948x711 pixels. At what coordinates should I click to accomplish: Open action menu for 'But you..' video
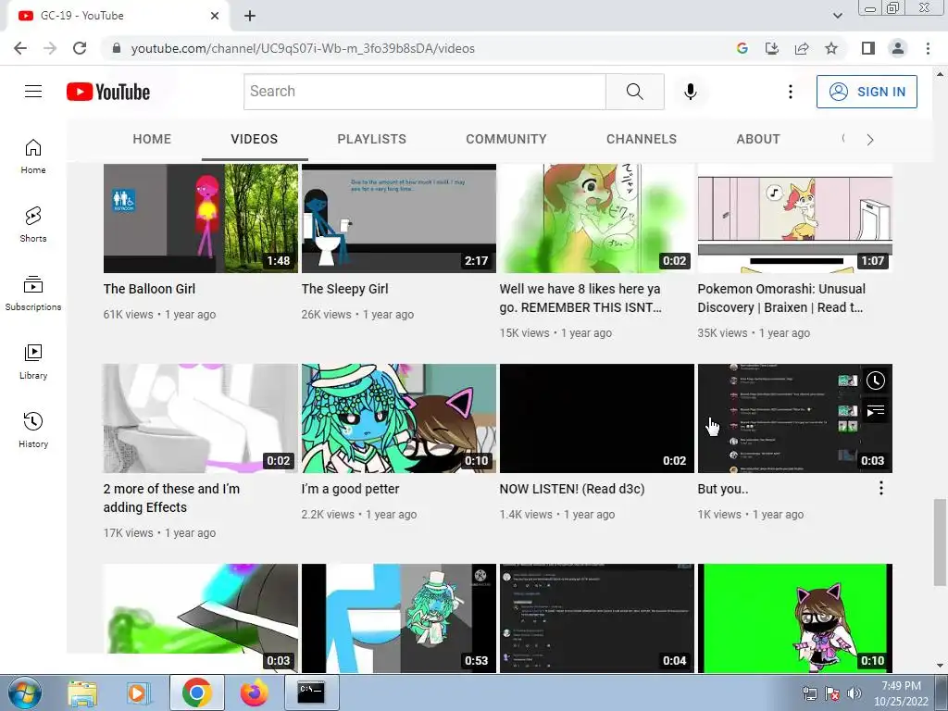[x=881, y=488]
